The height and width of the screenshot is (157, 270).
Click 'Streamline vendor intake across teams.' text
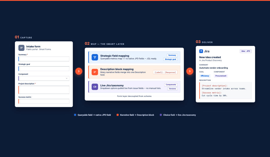coord(224,89)
